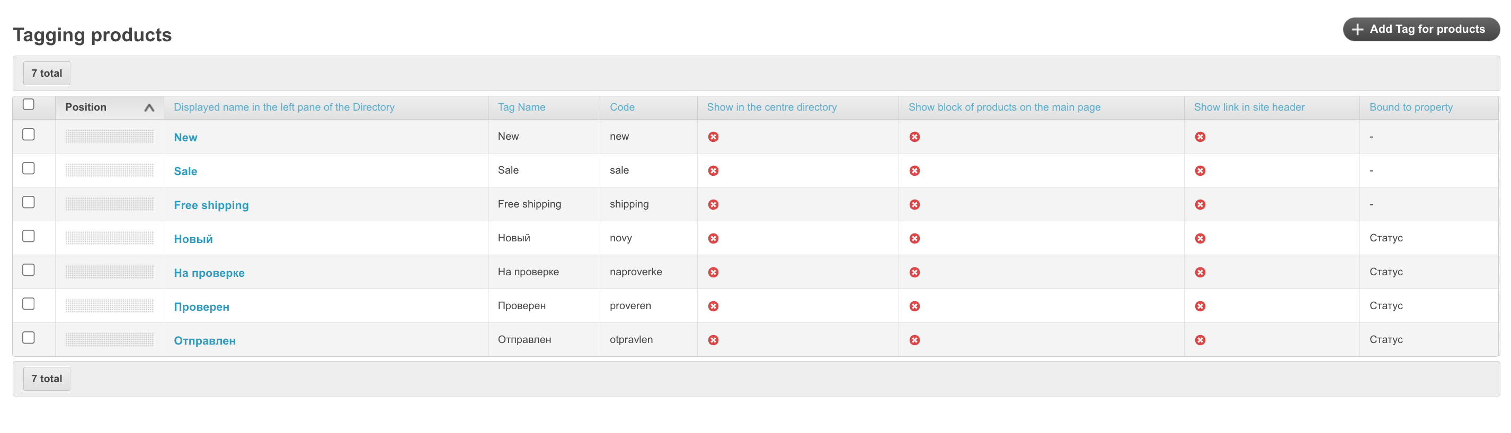
Task: Sort by Code column header
Action: pyautogui.click(x=622, y=107)
